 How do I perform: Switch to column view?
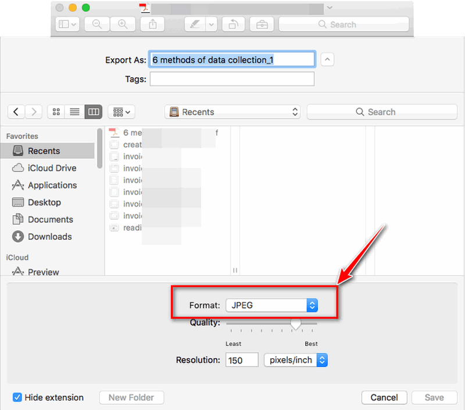(x=94, y=112)
